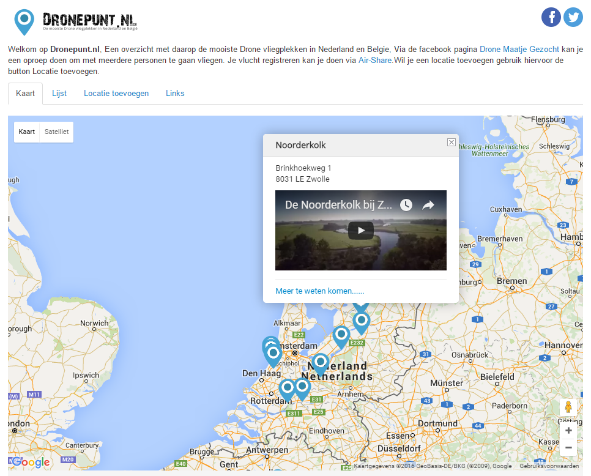The height and width of the screenshot is (476, 591).
Task: Select the drone marker over Nederland label
Action: [x=321, y=365]
